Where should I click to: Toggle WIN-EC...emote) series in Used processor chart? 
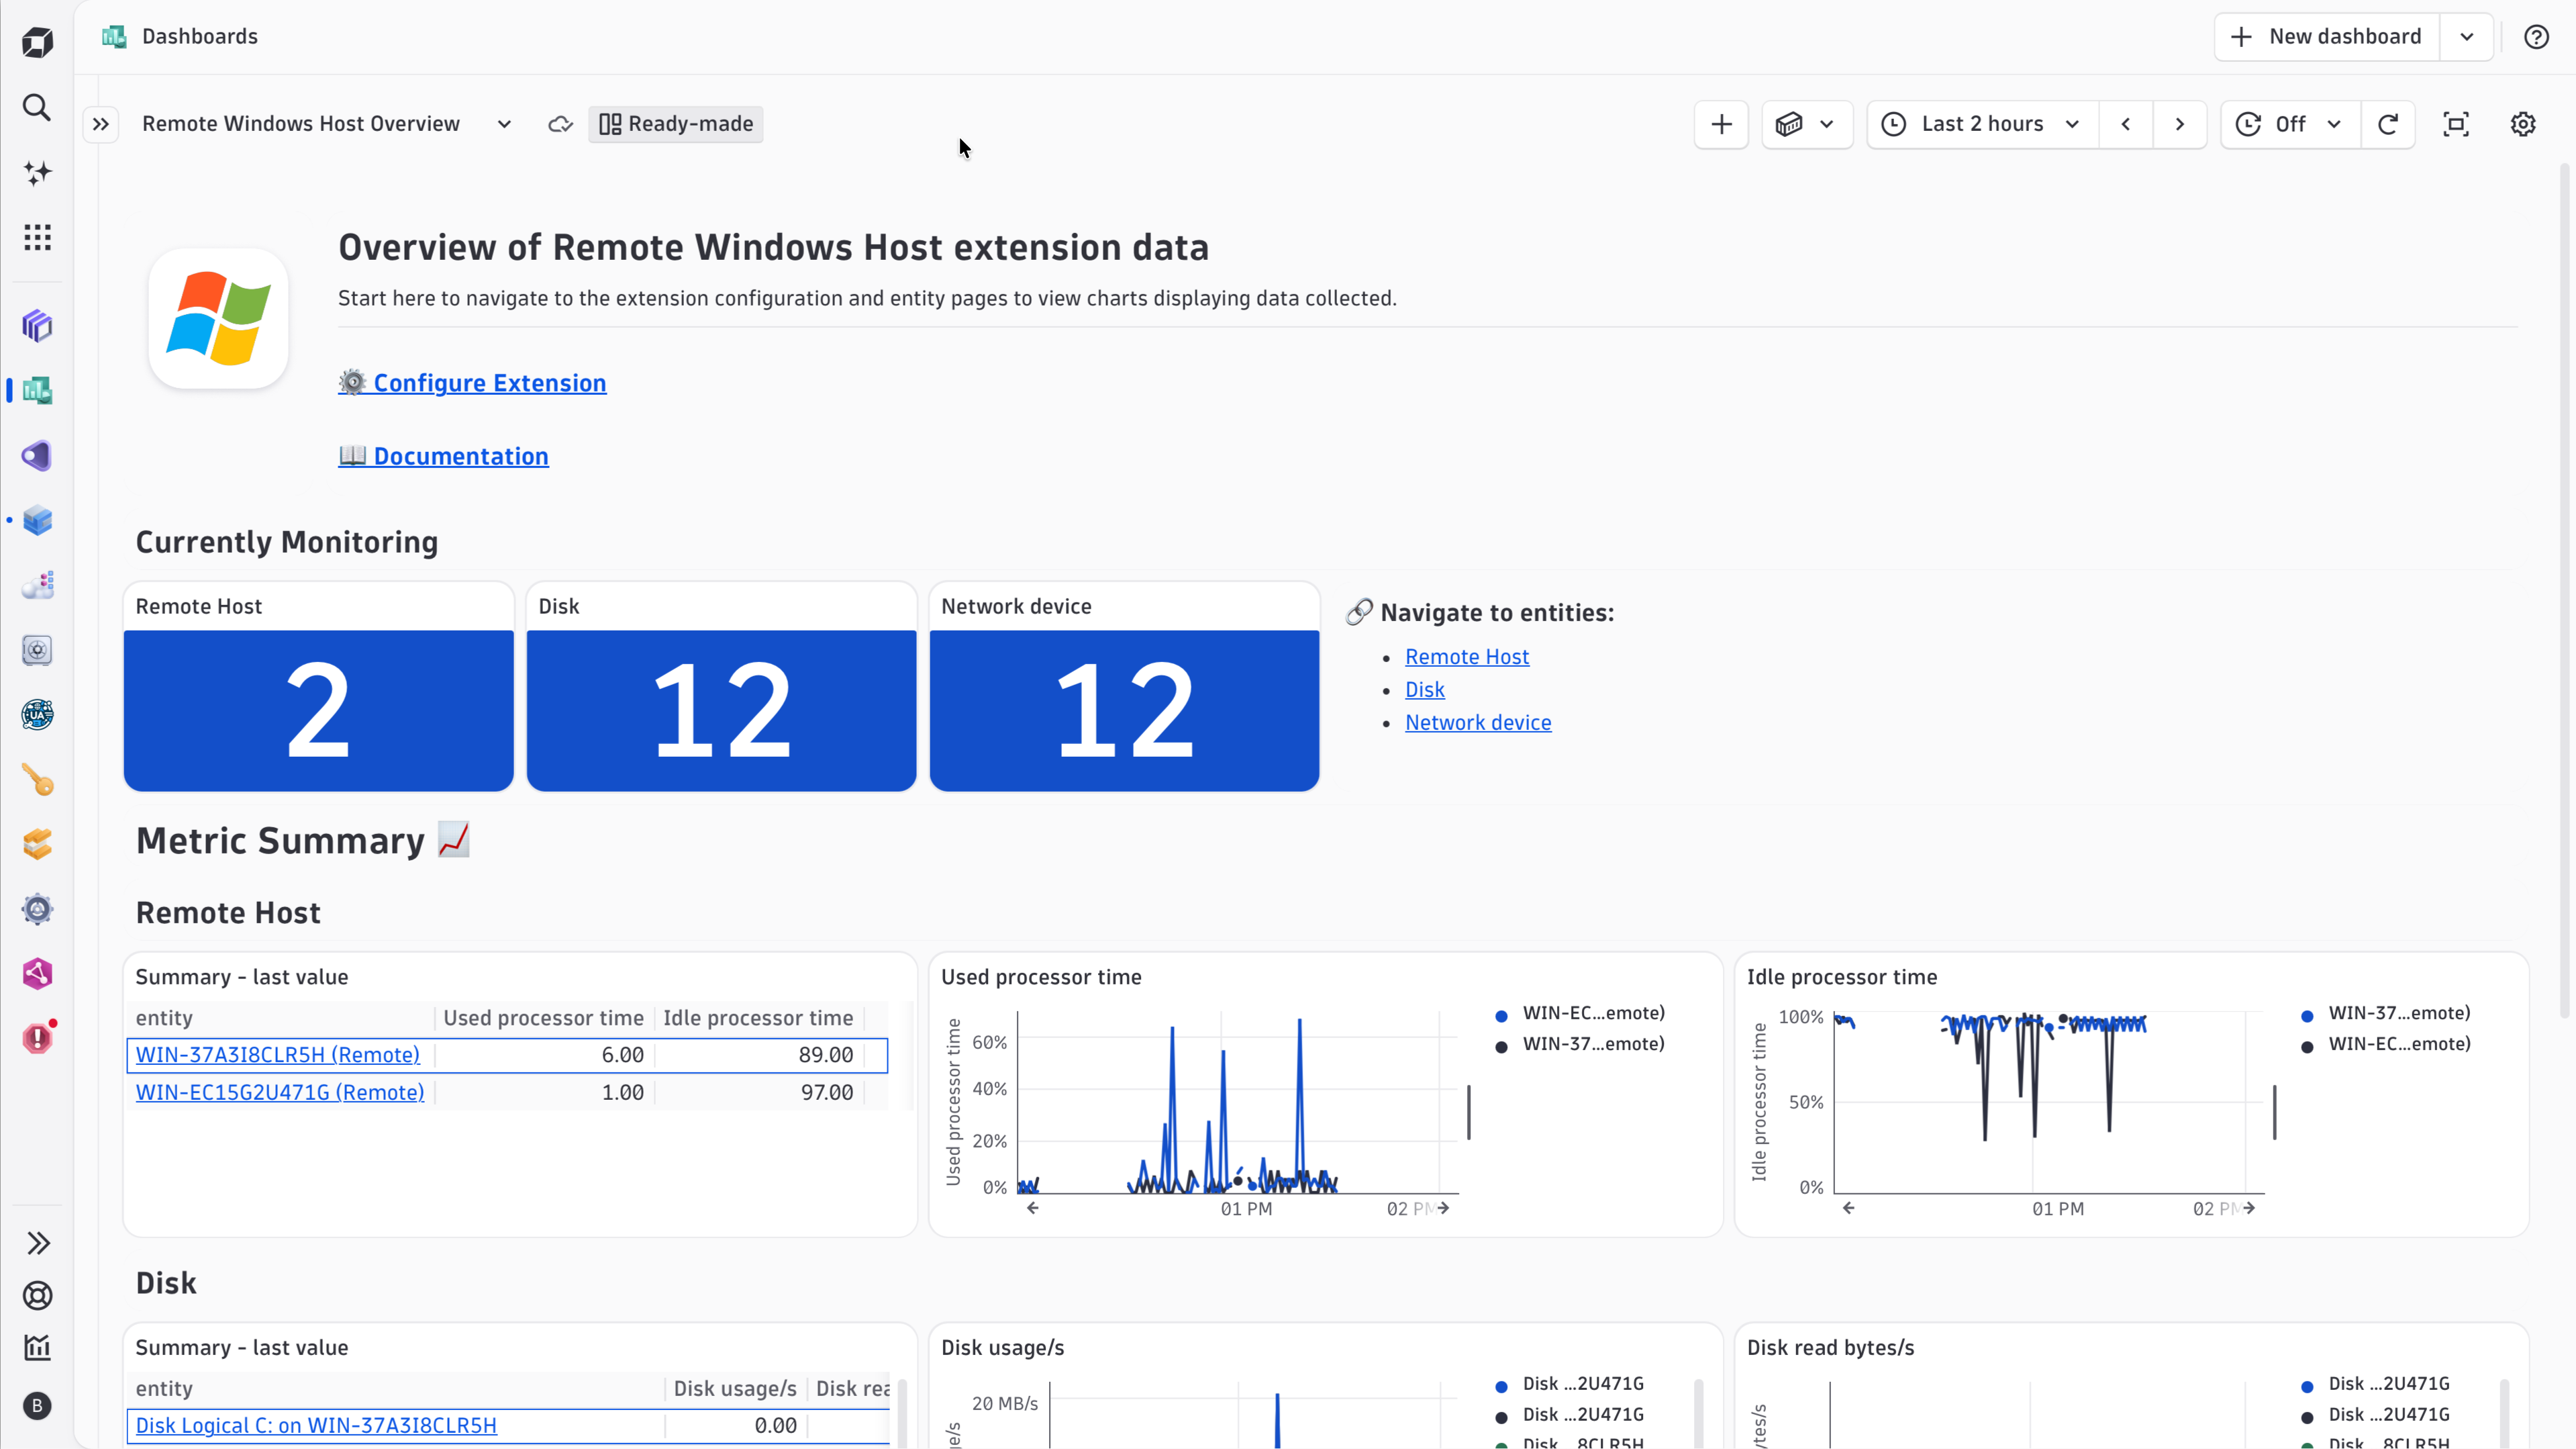(1581, 1014)
